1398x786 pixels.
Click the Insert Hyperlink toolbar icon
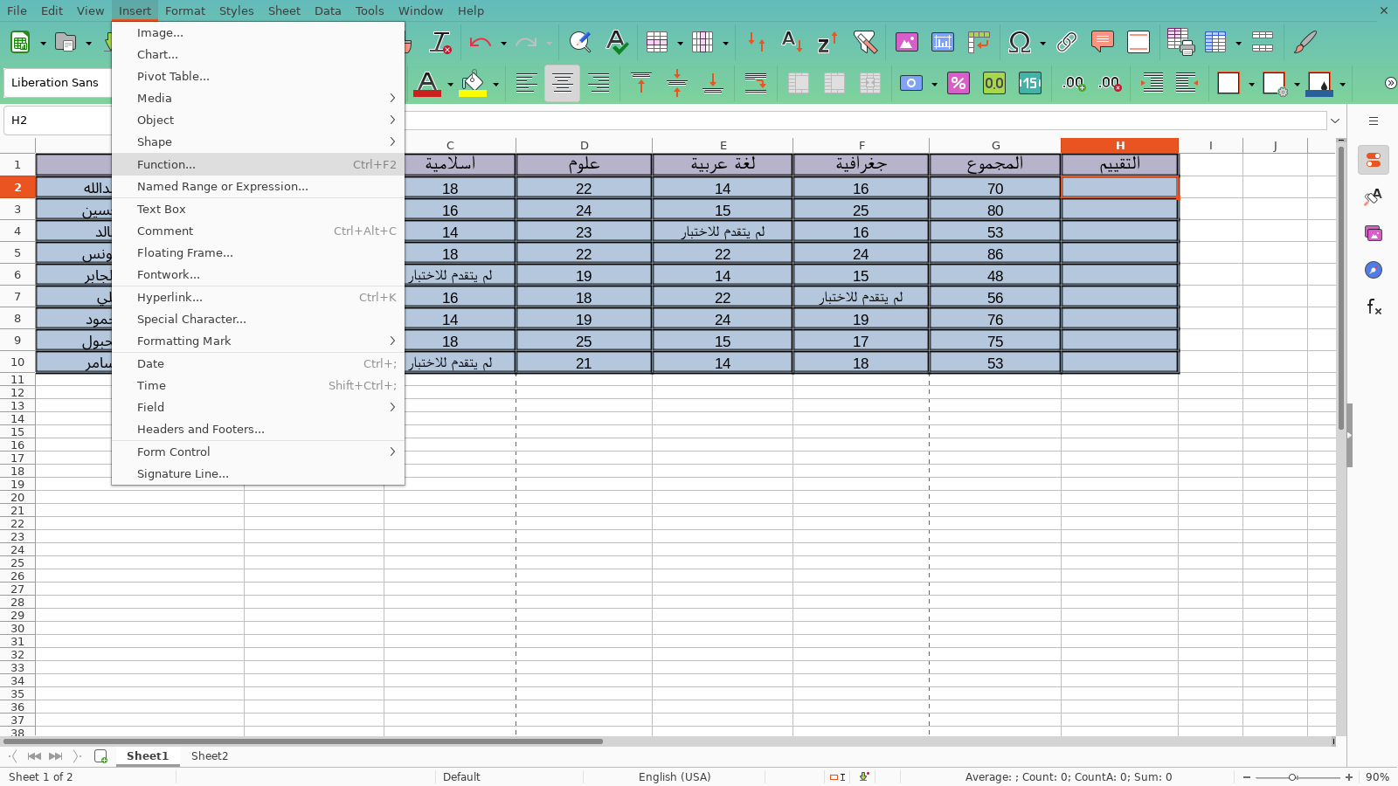(1066, 42)
